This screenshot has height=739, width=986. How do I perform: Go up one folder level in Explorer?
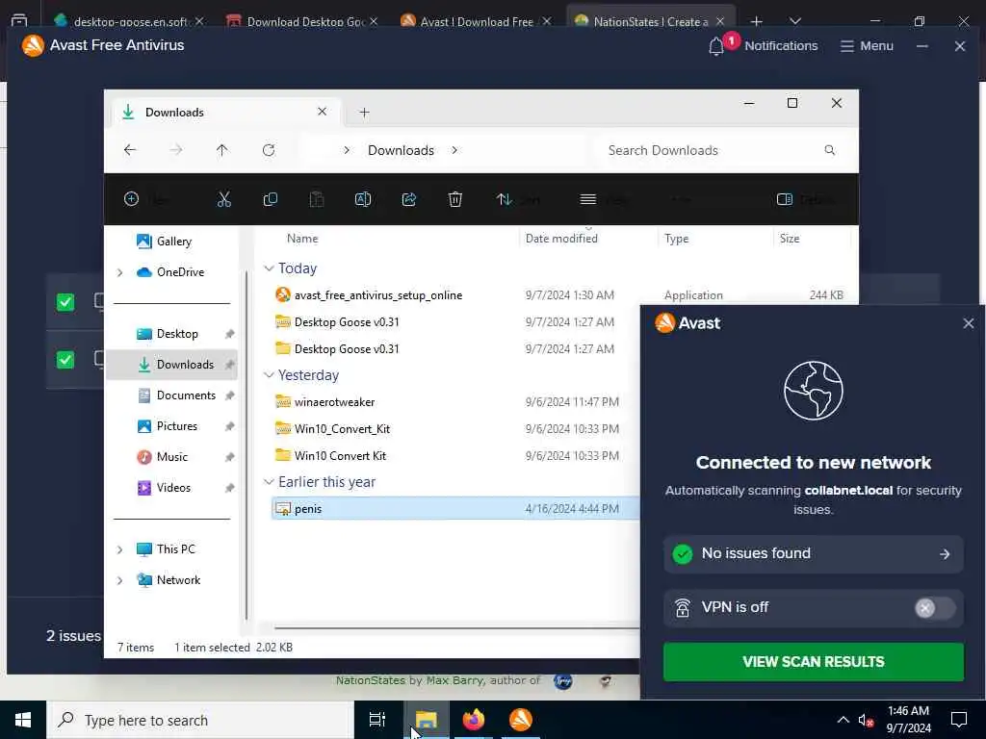tap(222, 150)
